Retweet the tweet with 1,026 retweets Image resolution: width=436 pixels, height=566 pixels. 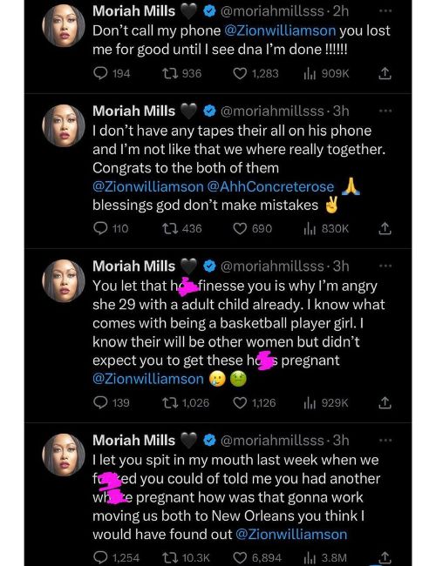pos(186,403)
